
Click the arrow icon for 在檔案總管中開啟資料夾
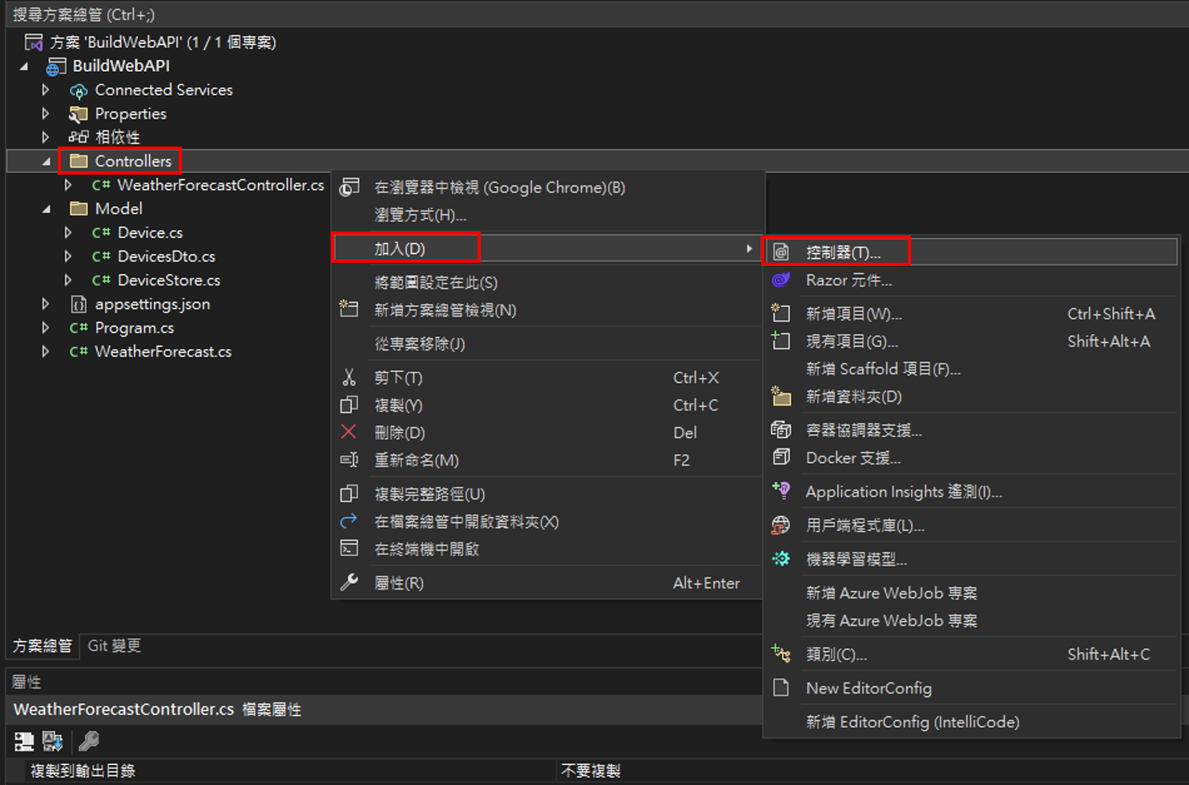(x=349, y=521)
